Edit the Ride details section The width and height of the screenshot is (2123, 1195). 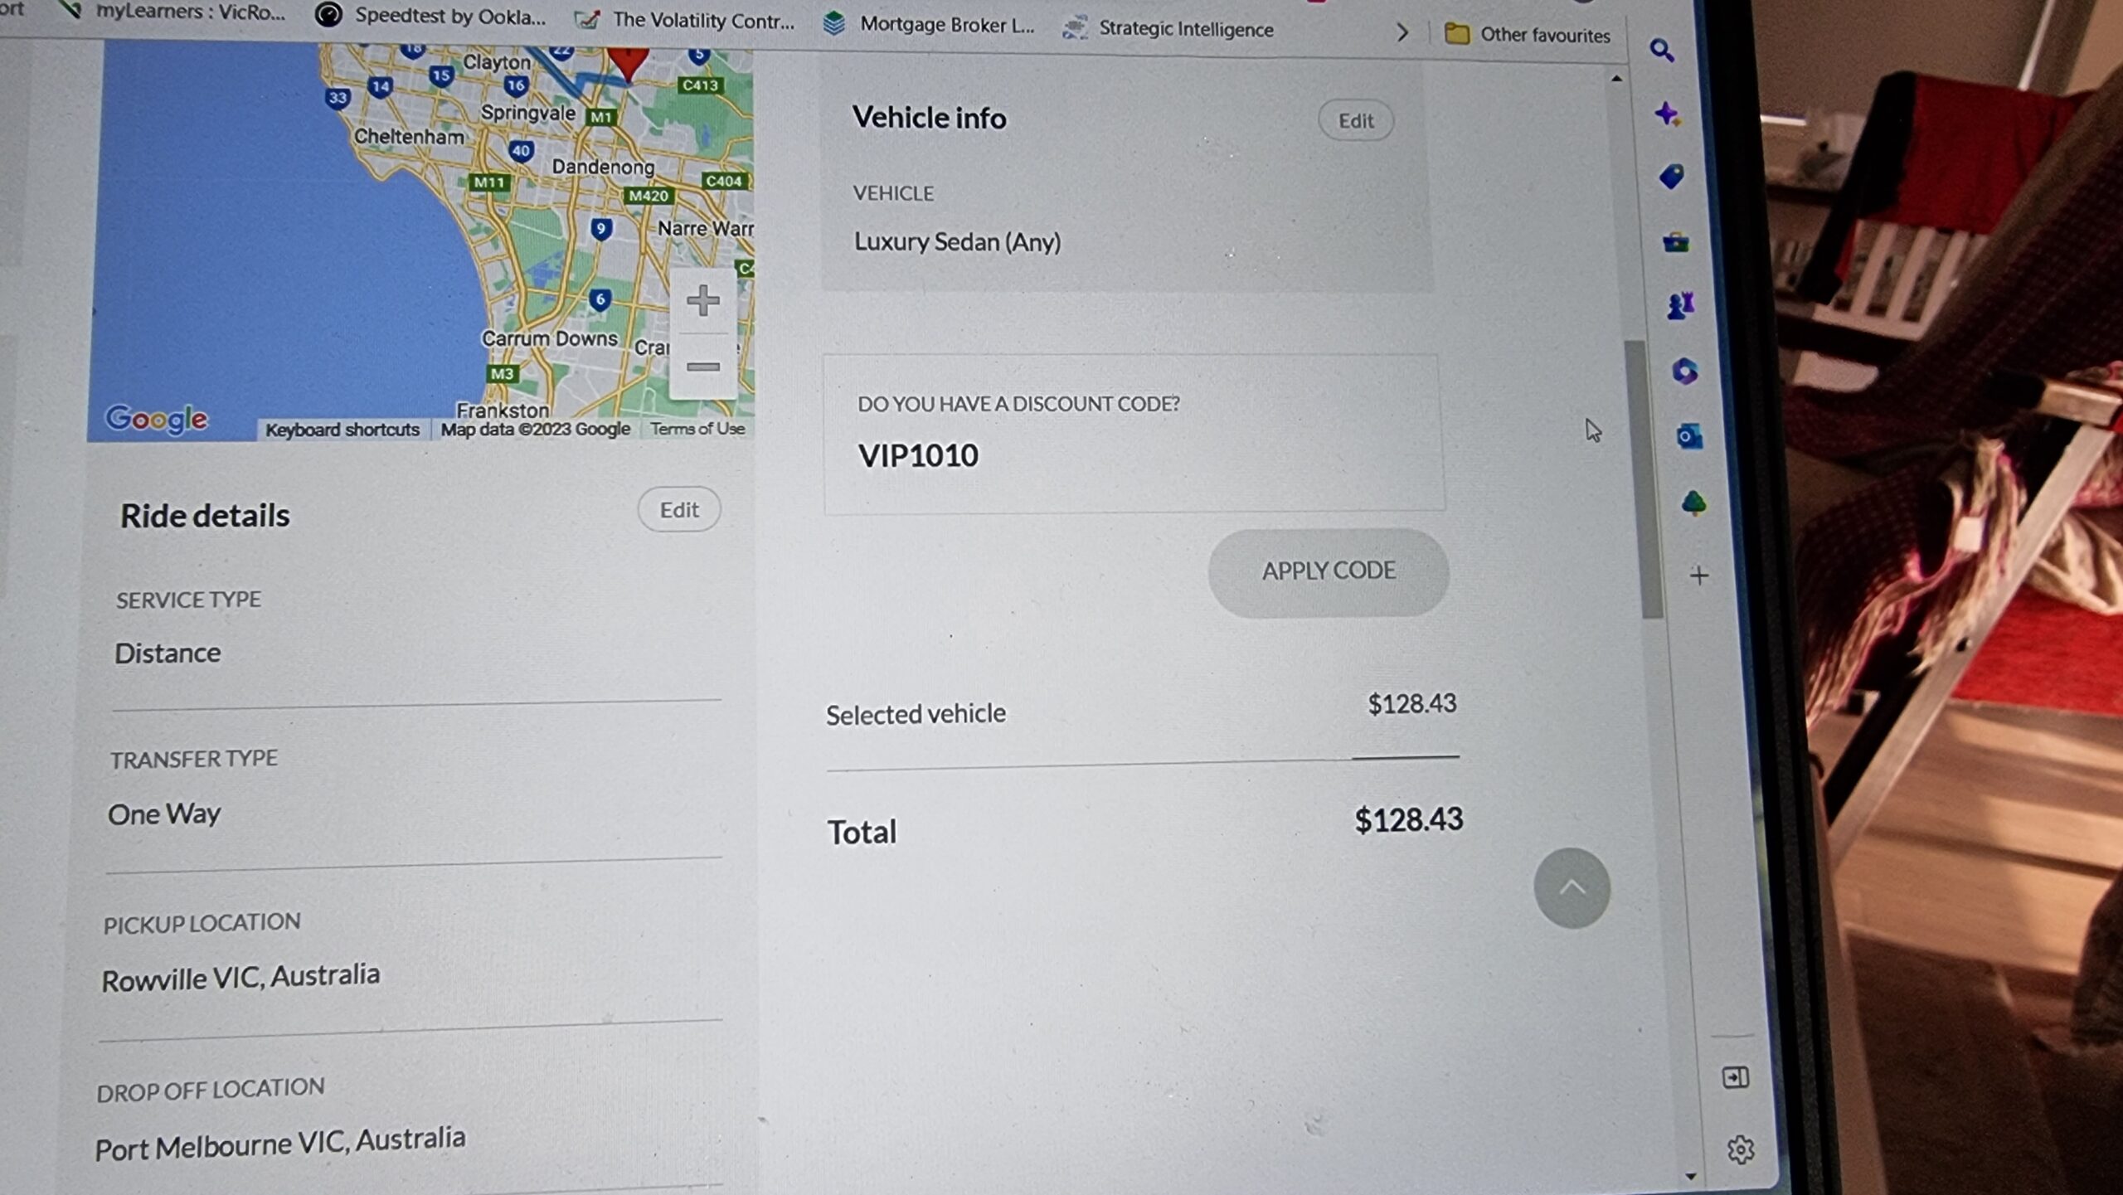(x=679, y=509)
